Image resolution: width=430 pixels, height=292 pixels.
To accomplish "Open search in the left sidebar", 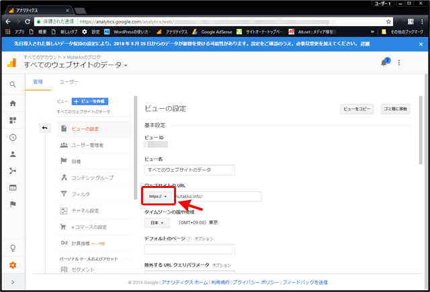I will (13, 85).
